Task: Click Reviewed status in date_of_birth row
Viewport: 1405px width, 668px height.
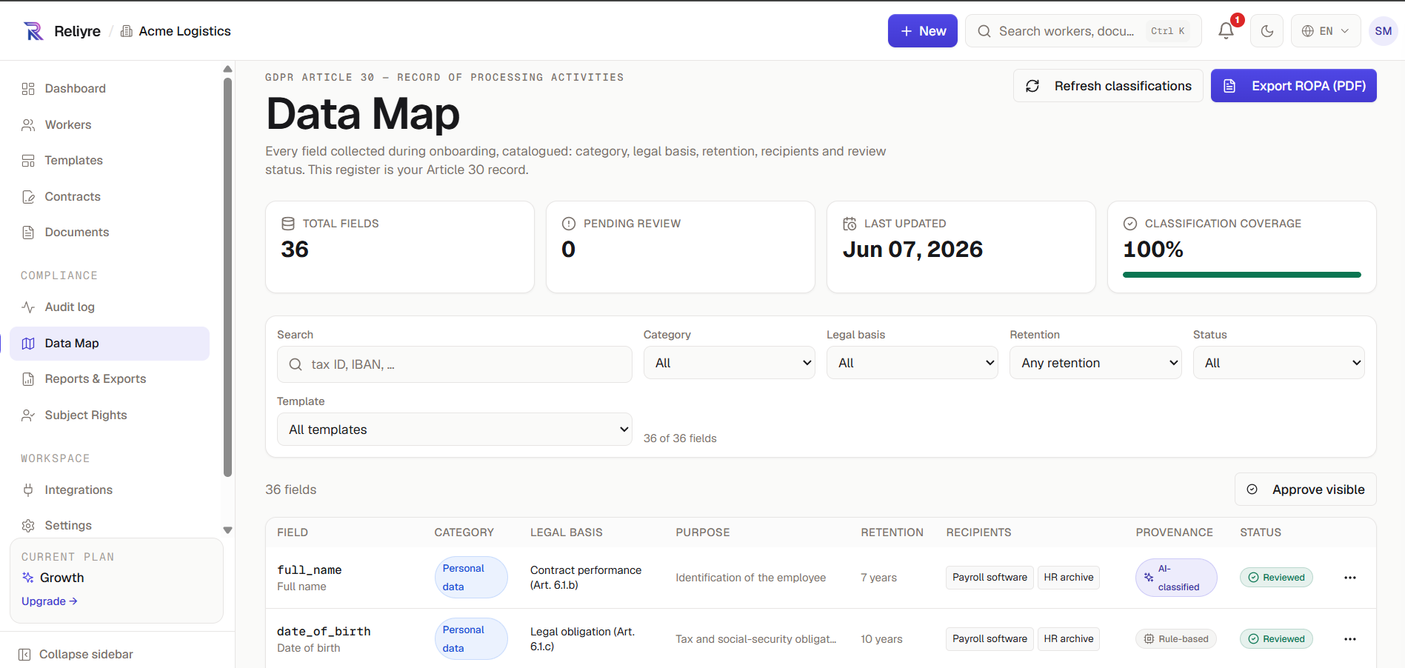Action: pos(1276,639)
